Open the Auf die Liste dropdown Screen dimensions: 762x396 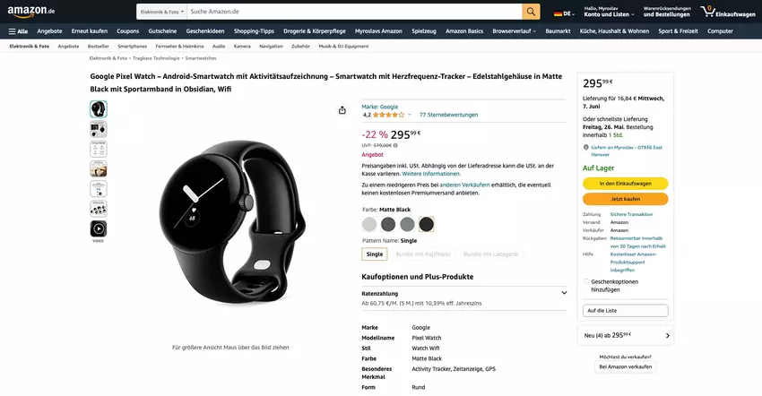[625, 311]
